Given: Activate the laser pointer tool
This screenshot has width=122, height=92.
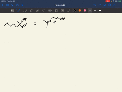Looking at the screenshot, I should click(x=69, y=10).
